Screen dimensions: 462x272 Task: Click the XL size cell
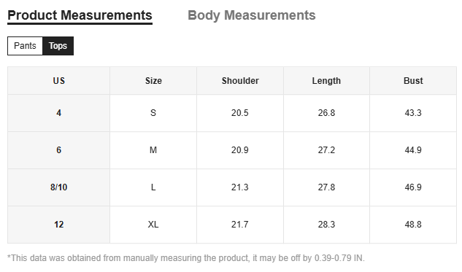click(153, 225)
